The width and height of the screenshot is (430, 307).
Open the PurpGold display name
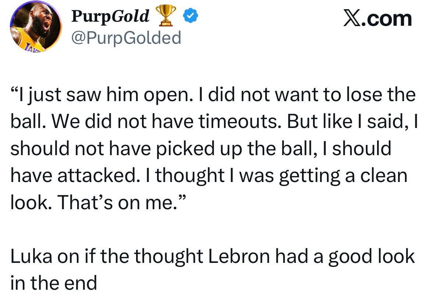(x=110, y=16)
